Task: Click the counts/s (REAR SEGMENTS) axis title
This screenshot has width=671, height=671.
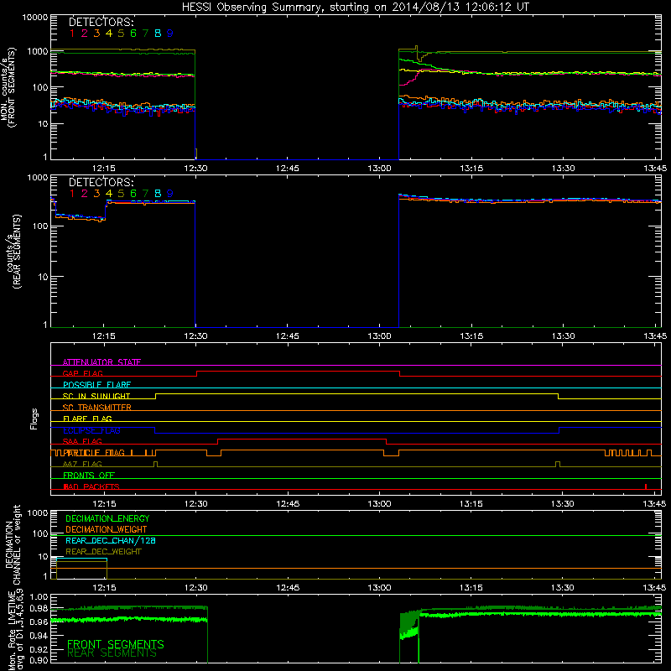Action: 13,252
